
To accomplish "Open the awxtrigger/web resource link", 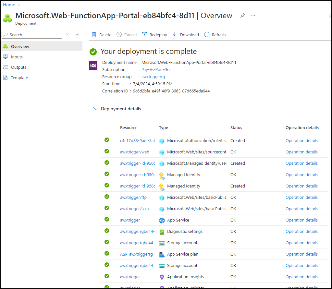I will pyautogui.click(x=134, y=152).
